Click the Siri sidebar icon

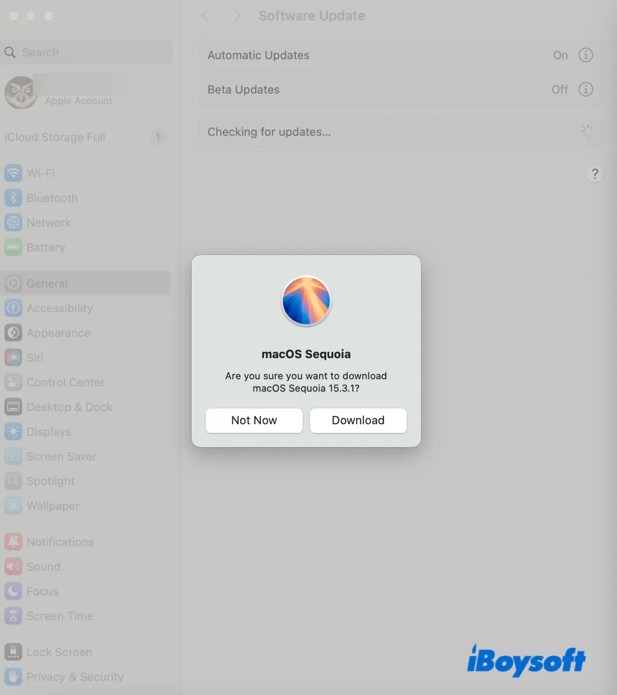coord(13,357)
